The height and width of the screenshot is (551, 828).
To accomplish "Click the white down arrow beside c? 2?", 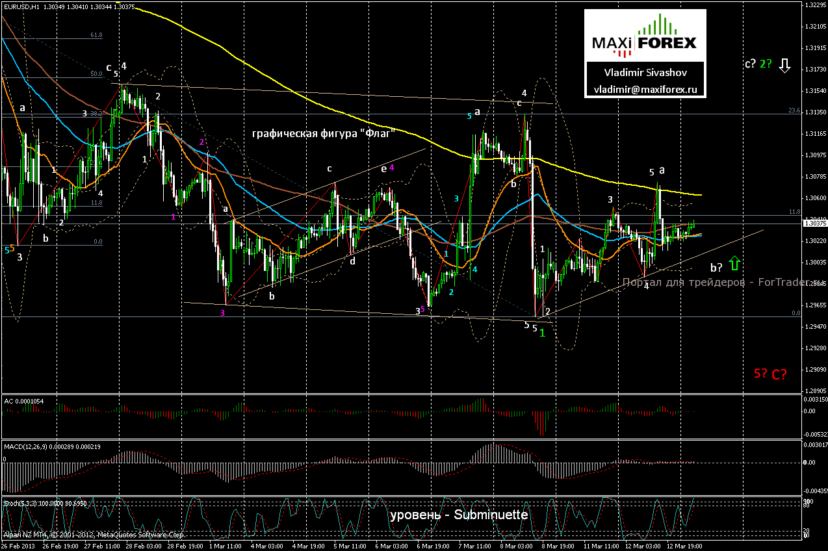I will pos(784,65).
